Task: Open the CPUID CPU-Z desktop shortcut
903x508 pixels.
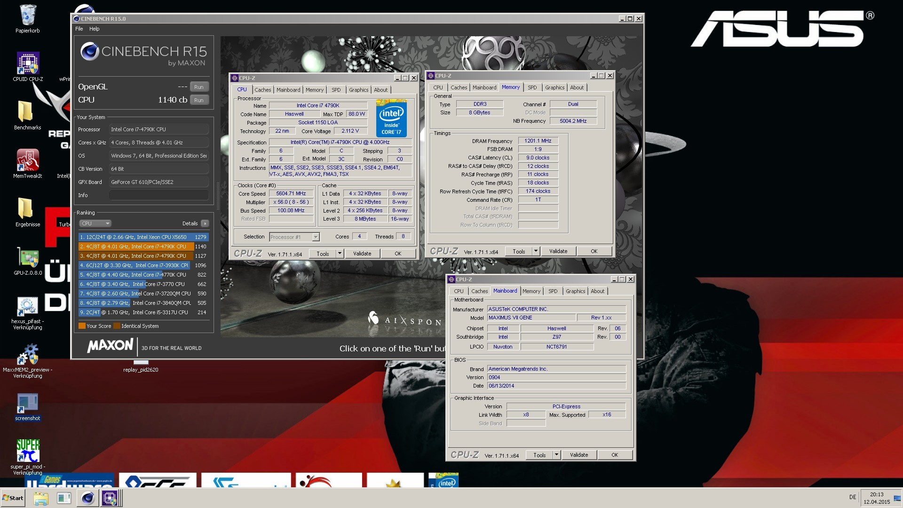Action: 28,66
